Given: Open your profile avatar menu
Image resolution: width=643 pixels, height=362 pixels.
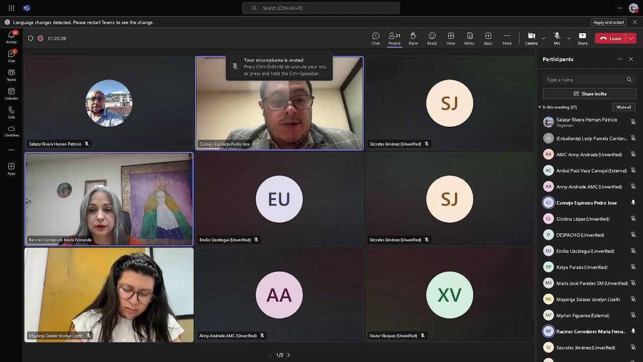Looking at the screenshot, I should coord(633,8).
